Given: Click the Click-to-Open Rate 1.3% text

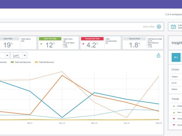Looking at the screenshot, I should click(x=69, y=45).
